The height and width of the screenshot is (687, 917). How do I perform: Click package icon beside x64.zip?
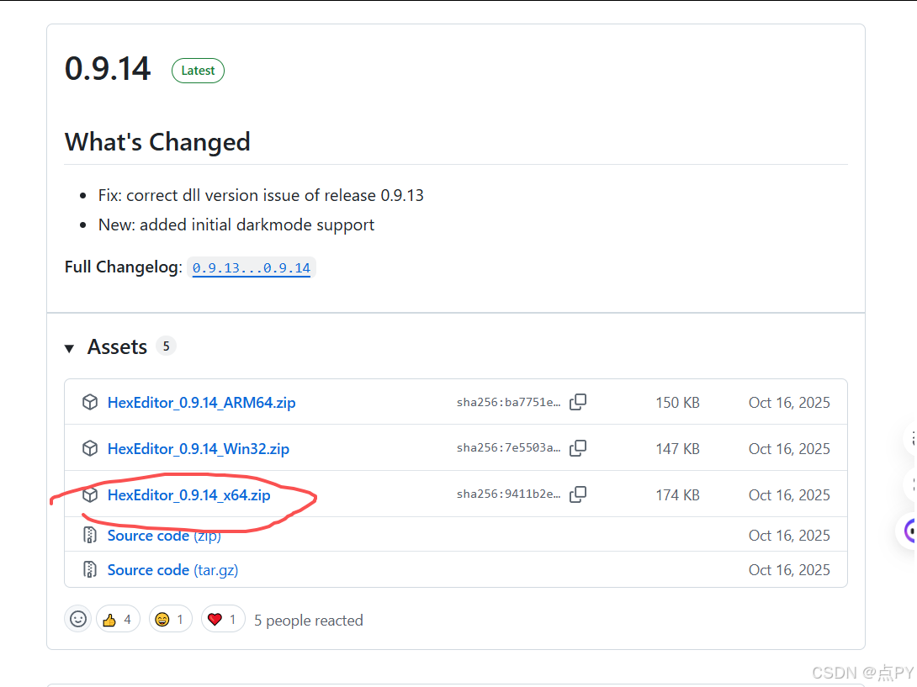tap(89, 494)
